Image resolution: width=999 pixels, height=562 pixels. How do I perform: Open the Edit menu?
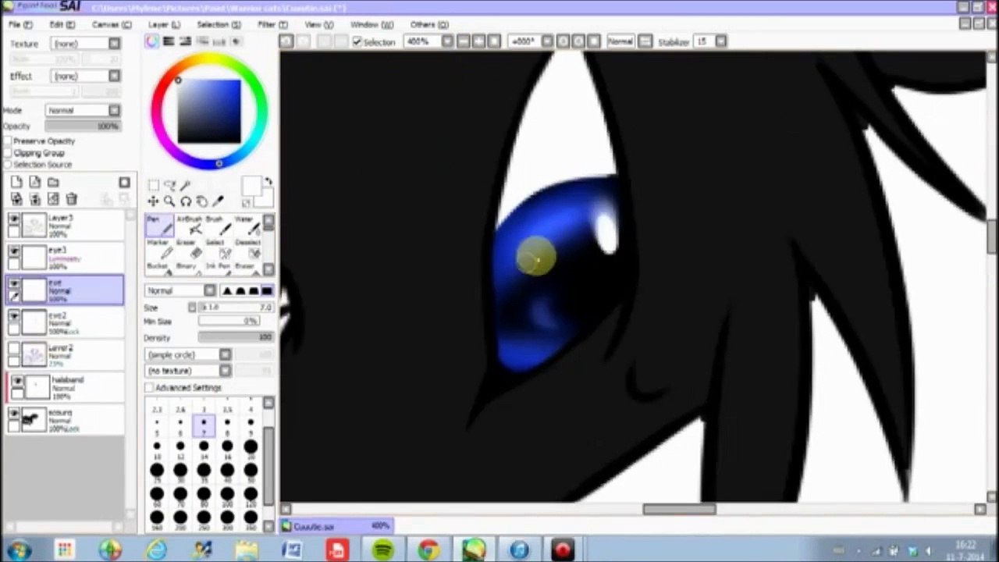(62, 24)
